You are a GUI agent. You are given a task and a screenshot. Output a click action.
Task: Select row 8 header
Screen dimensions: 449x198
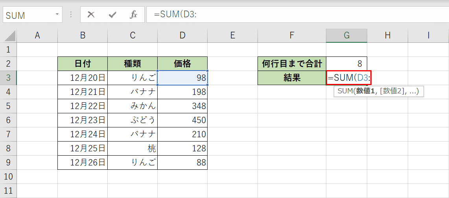click(x=8, y=148)
